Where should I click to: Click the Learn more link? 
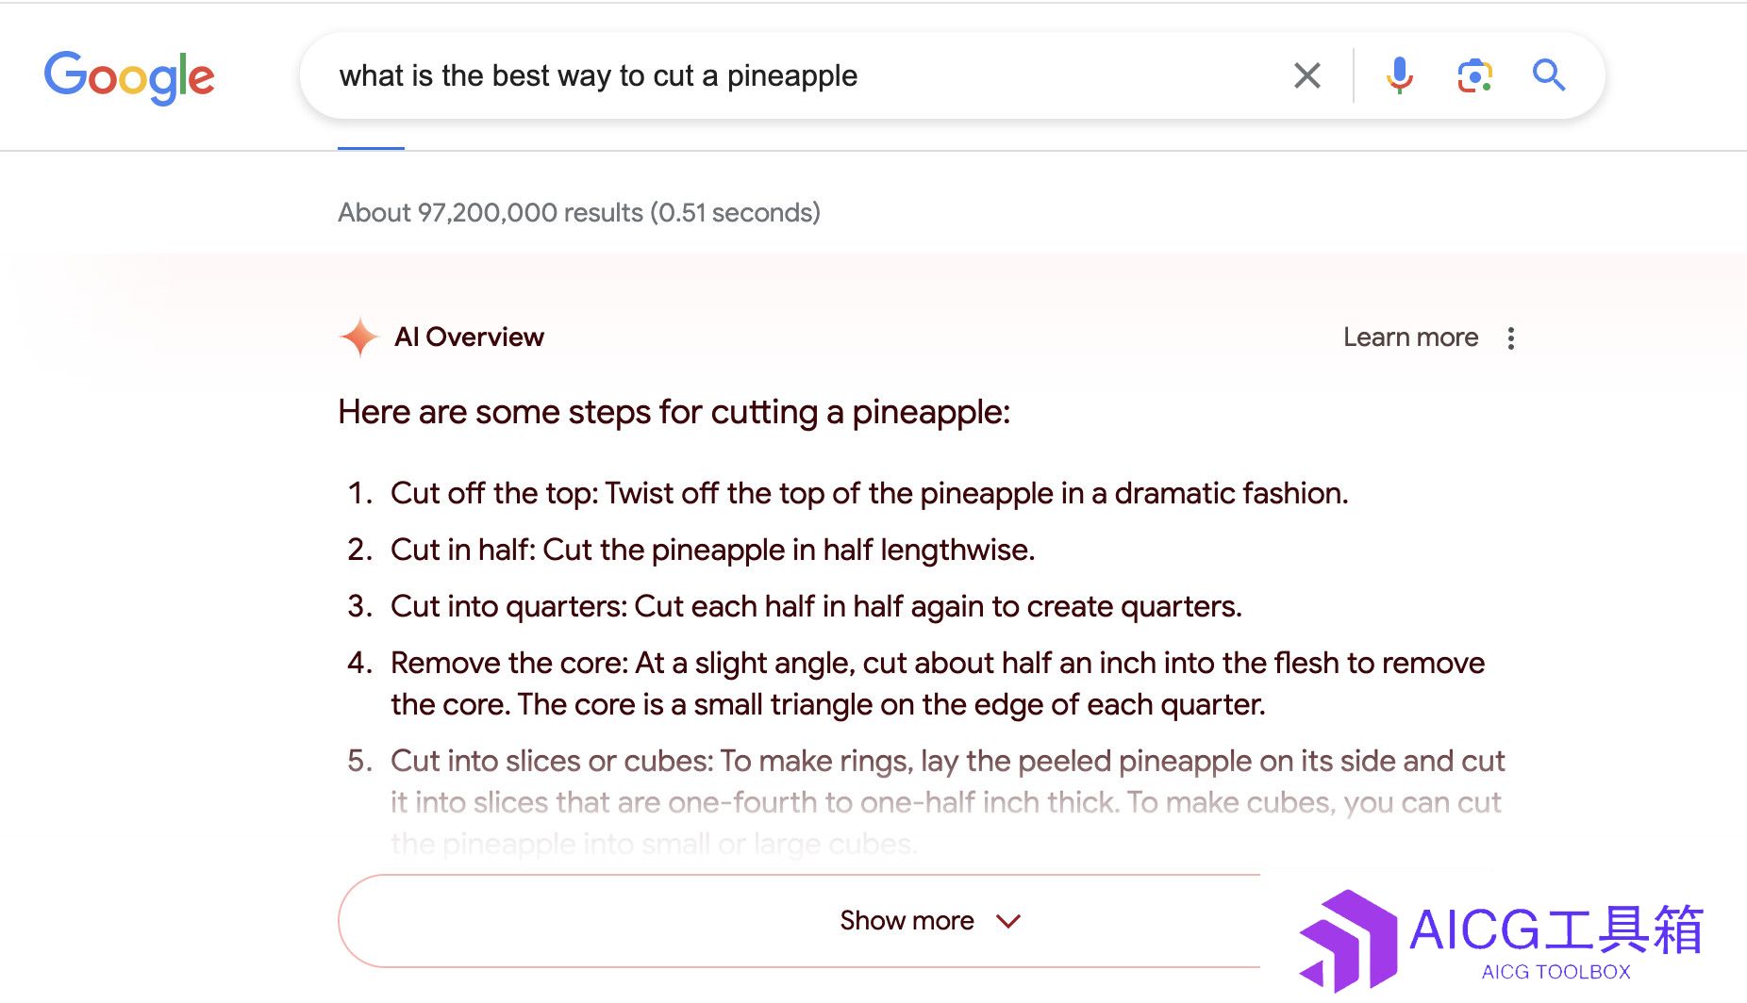1410,337
